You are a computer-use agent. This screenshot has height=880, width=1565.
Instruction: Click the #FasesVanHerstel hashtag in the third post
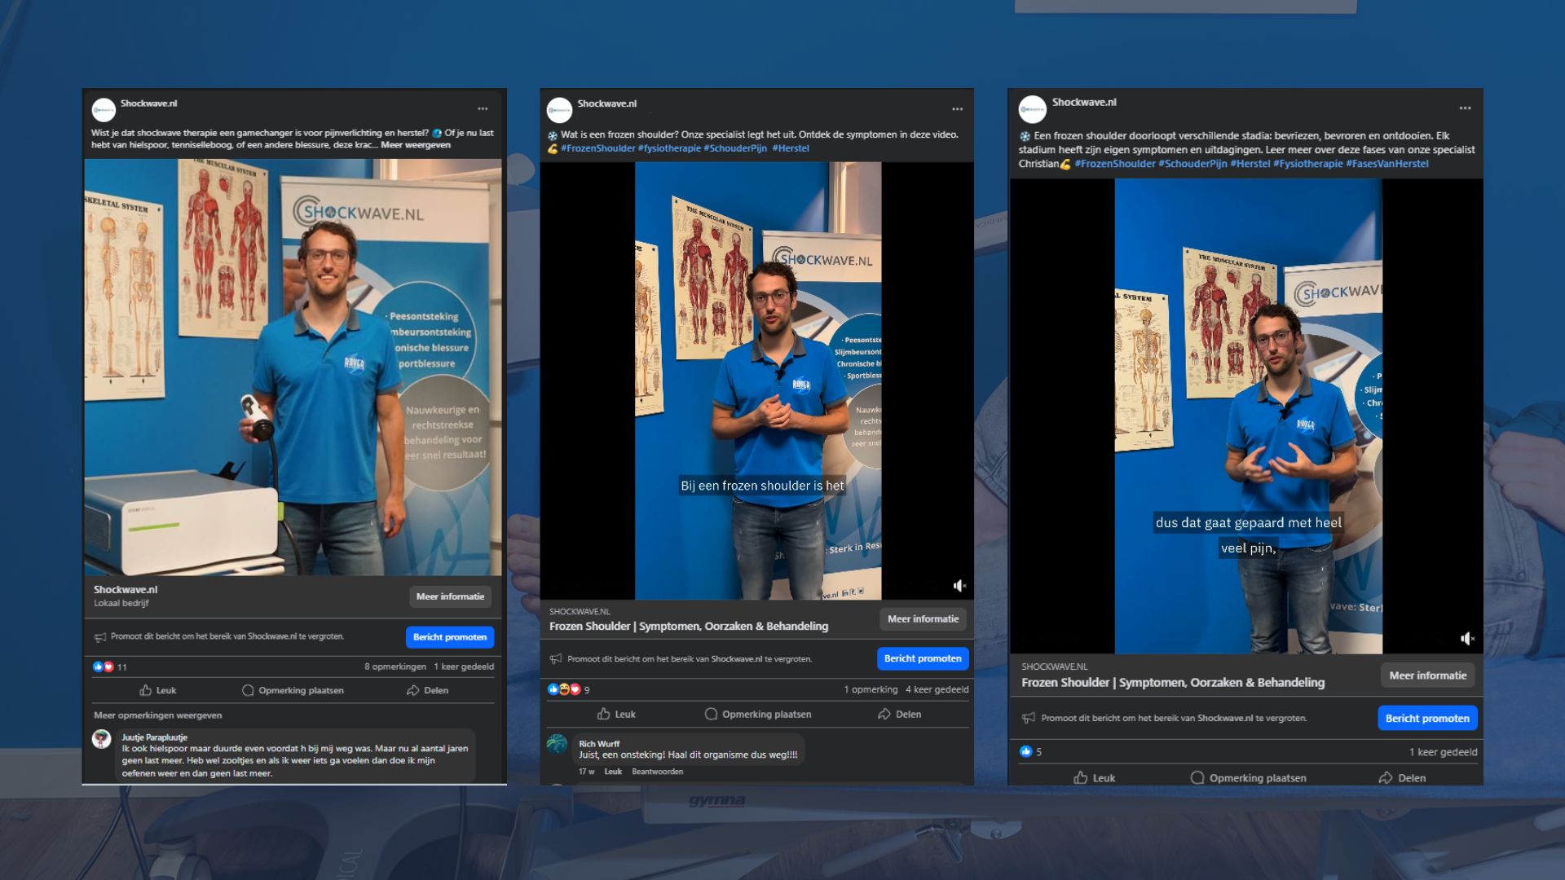point(1387,164)
